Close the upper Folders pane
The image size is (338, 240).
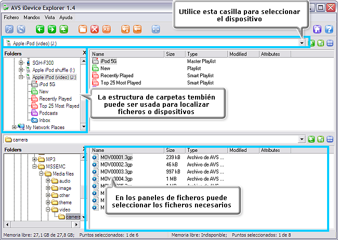pyautogui.click(x=84, y=53)
